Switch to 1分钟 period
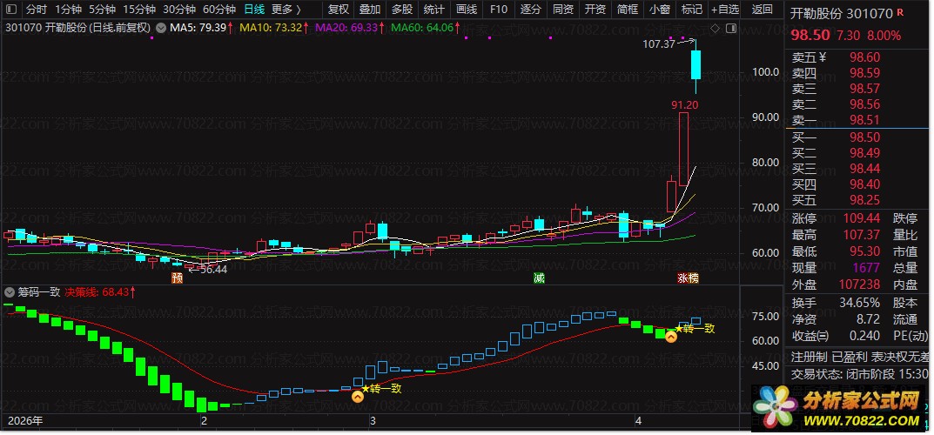This screenshot has width=934, height=435. click(x=69, y=10)
